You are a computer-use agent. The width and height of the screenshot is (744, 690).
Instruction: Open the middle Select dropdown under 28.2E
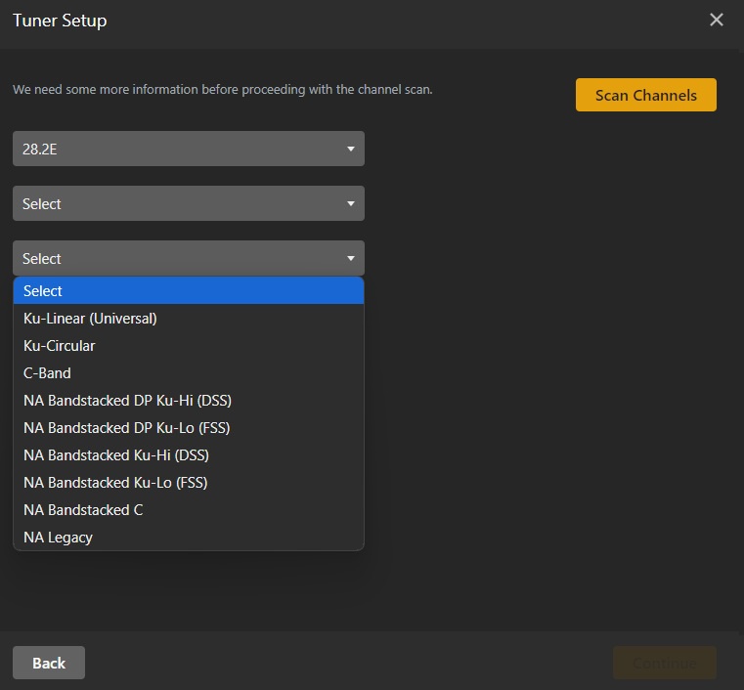coord(188,204)
